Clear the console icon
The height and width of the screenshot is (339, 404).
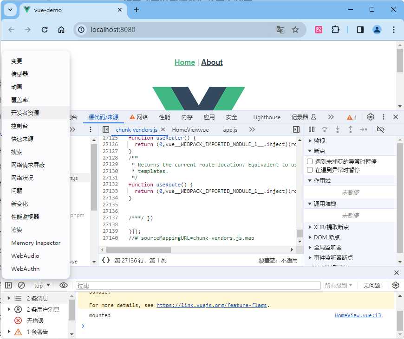pyautogui.click(x=21, y=285)
